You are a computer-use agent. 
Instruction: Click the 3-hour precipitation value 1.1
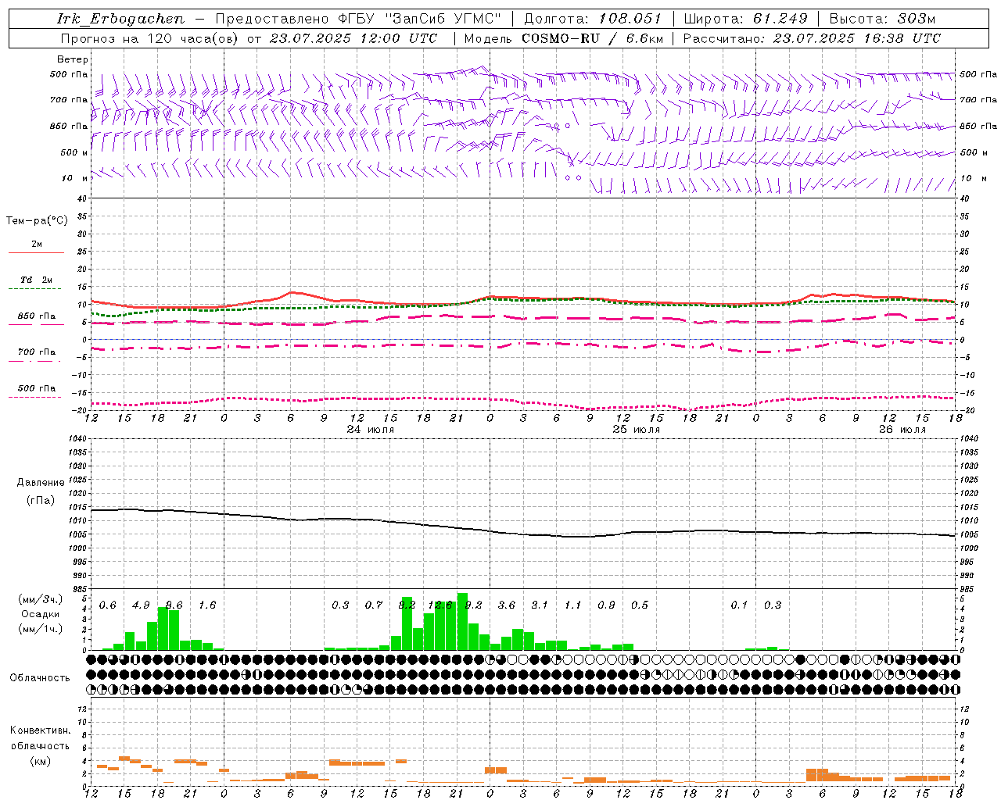coord(573,605)
